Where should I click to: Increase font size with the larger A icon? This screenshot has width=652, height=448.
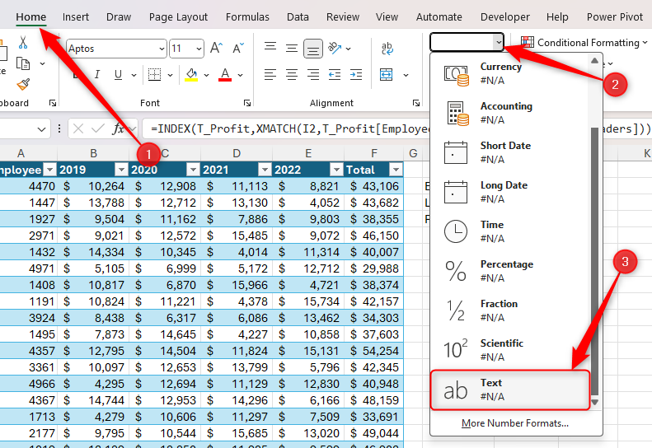(216, 49)
